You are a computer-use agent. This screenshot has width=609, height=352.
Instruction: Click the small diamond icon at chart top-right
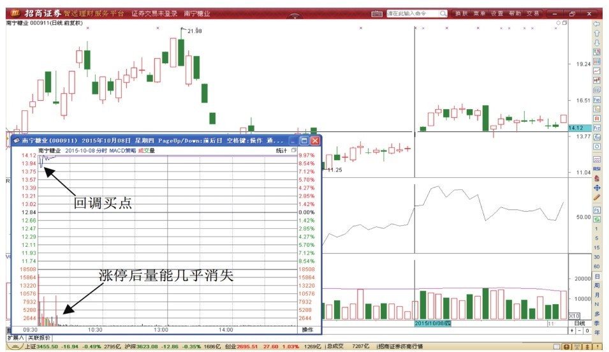[x=558, y=23]
